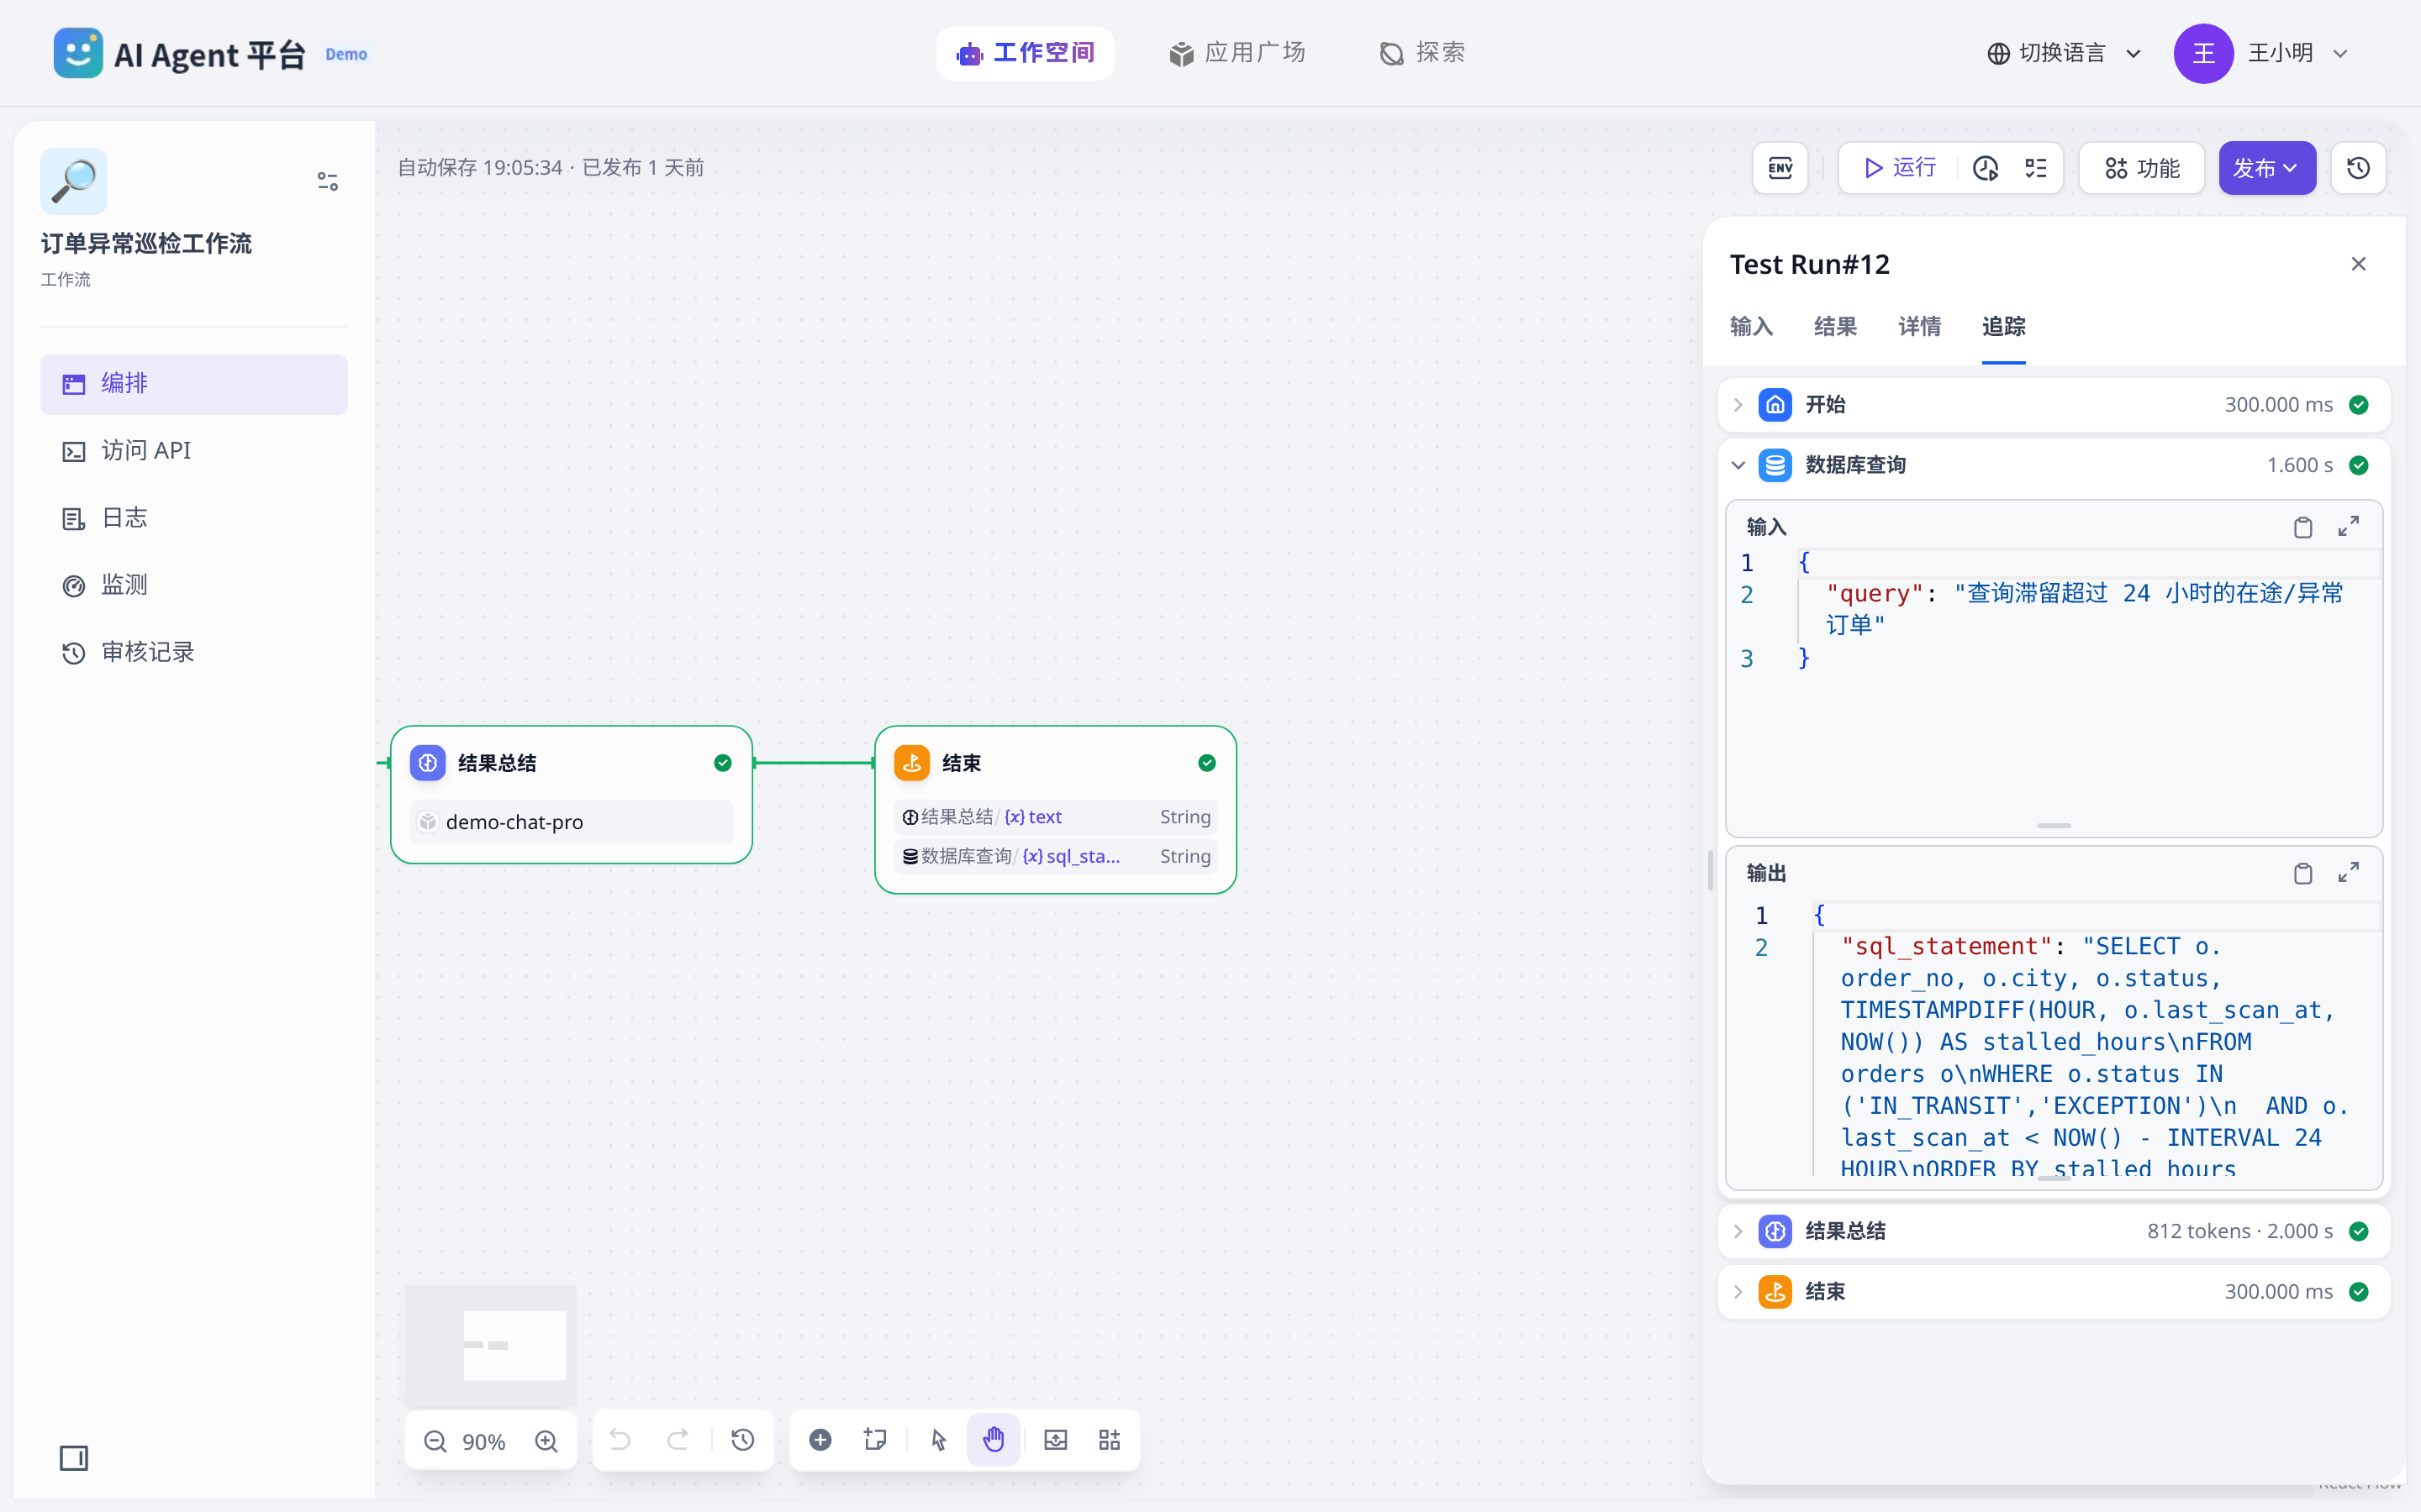The height and width of the screenshot is (1512, 2421).
Task: Open the 王小明 user menu
Action: pos(2262,54)
